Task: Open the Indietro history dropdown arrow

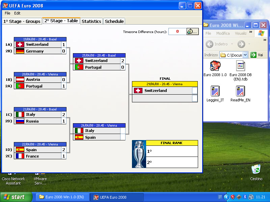Action: [x=232, y=44]
